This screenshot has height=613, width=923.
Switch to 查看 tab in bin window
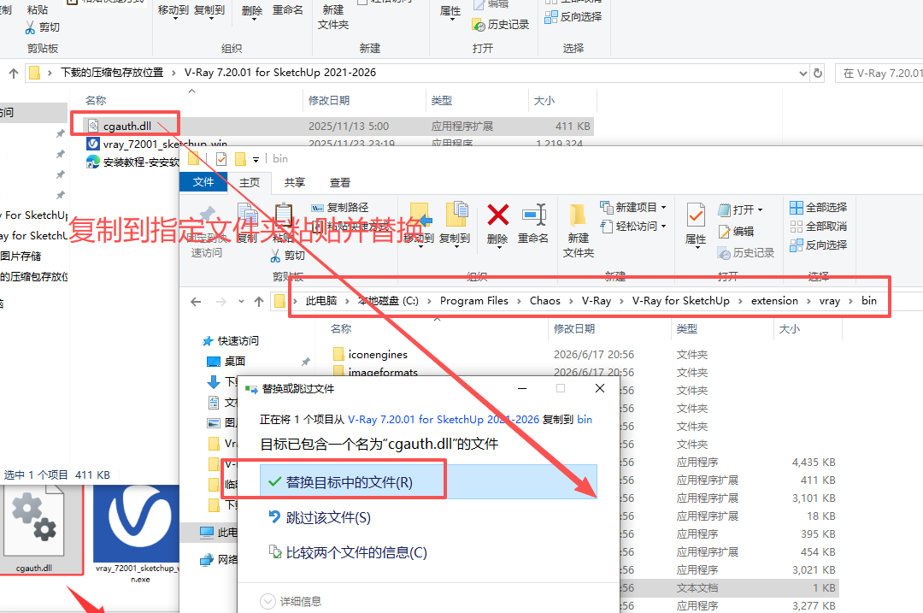(x=339, y=183)
